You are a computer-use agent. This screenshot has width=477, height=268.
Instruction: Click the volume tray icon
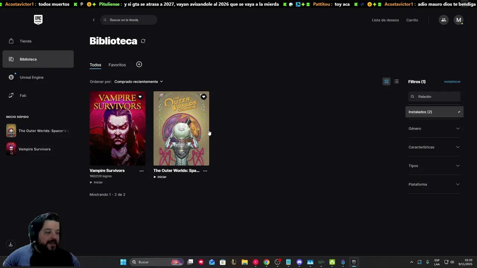click(x=452, y=262)
